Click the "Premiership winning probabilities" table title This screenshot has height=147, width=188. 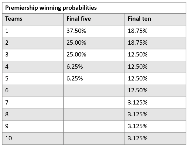(x=50, y=8)
